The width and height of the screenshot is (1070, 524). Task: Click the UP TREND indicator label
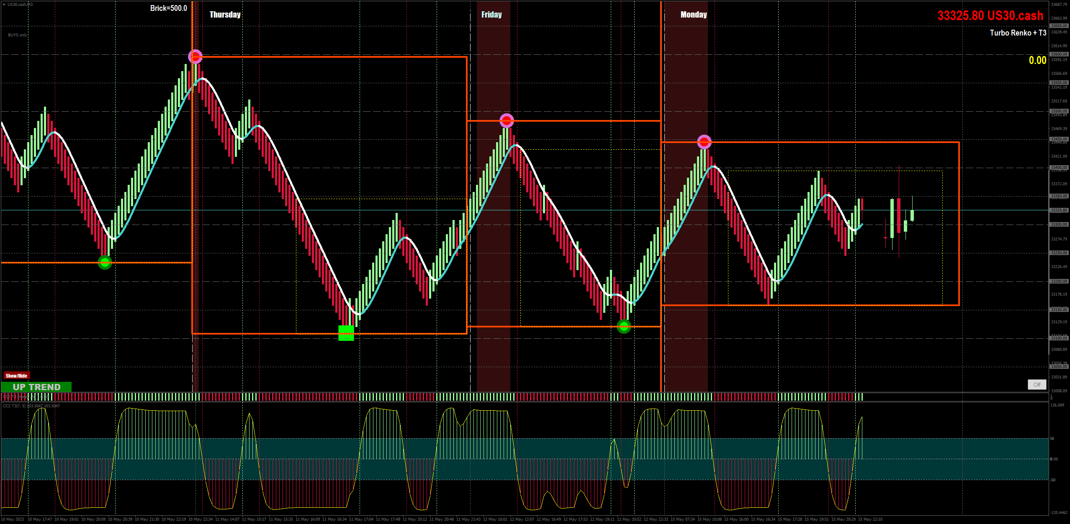[36, 387]
